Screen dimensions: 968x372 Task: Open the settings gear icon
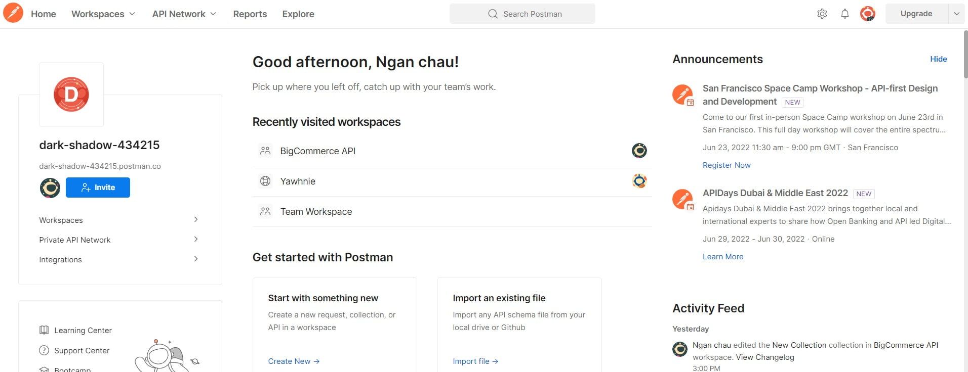tap(822, 14)
